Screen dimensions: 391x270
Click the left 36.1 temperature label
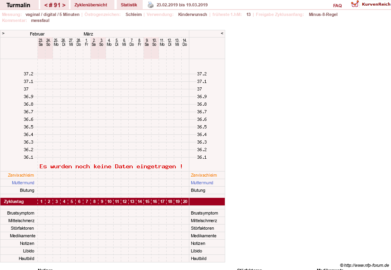point(28,157)
